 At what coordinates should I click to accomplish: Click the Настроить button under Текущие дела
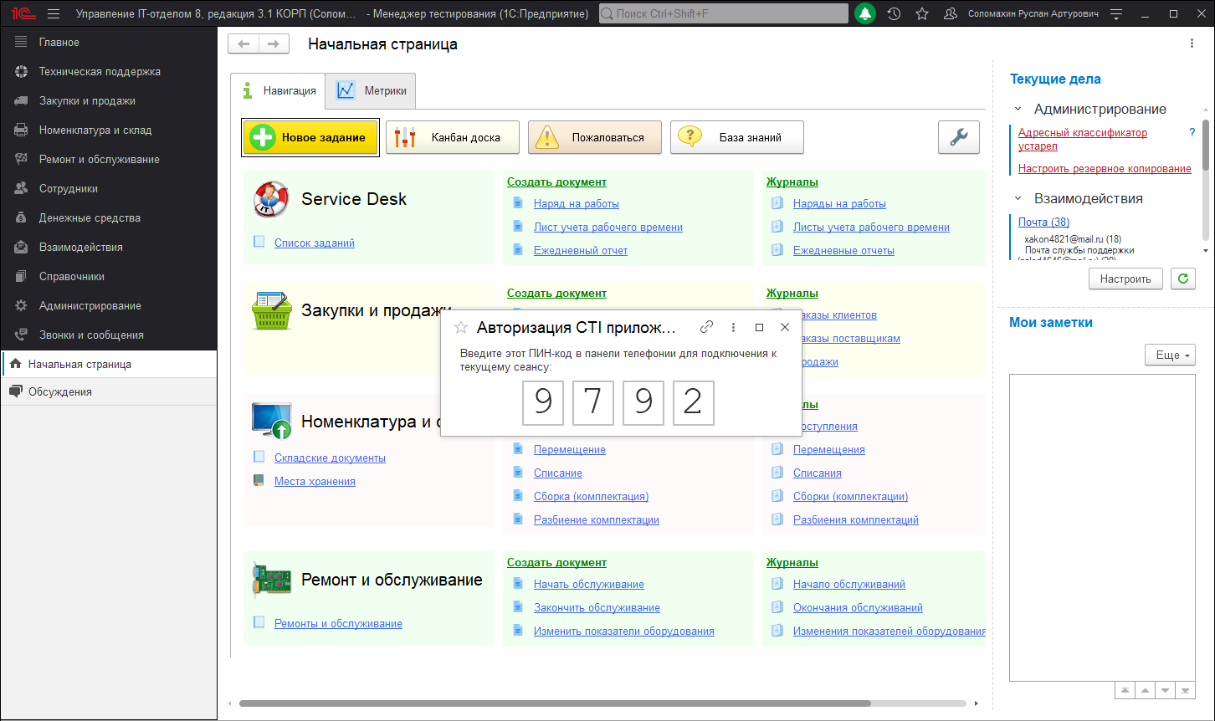click(x=1125, y=279)
